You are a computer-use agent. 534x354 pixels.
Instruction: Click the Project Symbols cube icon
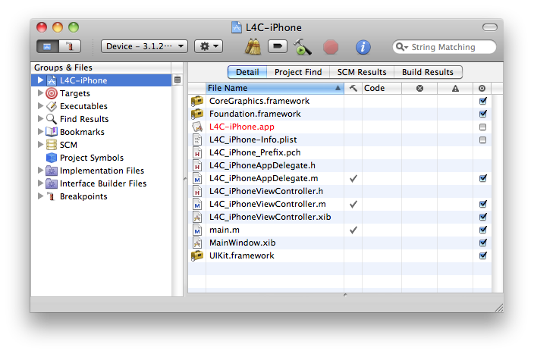point(52,158)
